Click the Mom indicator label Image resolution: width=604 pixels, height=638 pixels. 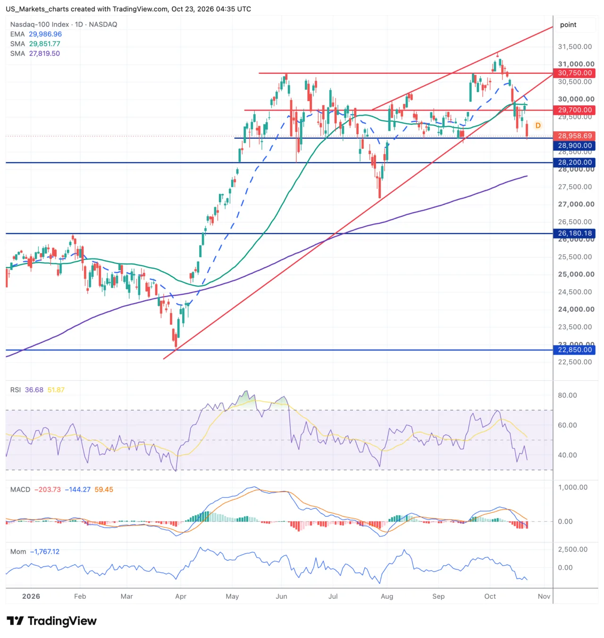pyautogui.click(x=18, y=552)
